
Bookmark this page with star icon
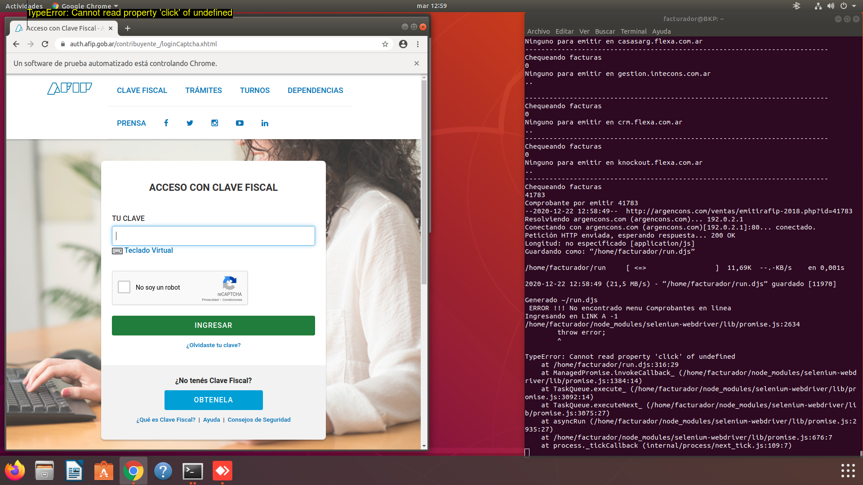point(385,44)
